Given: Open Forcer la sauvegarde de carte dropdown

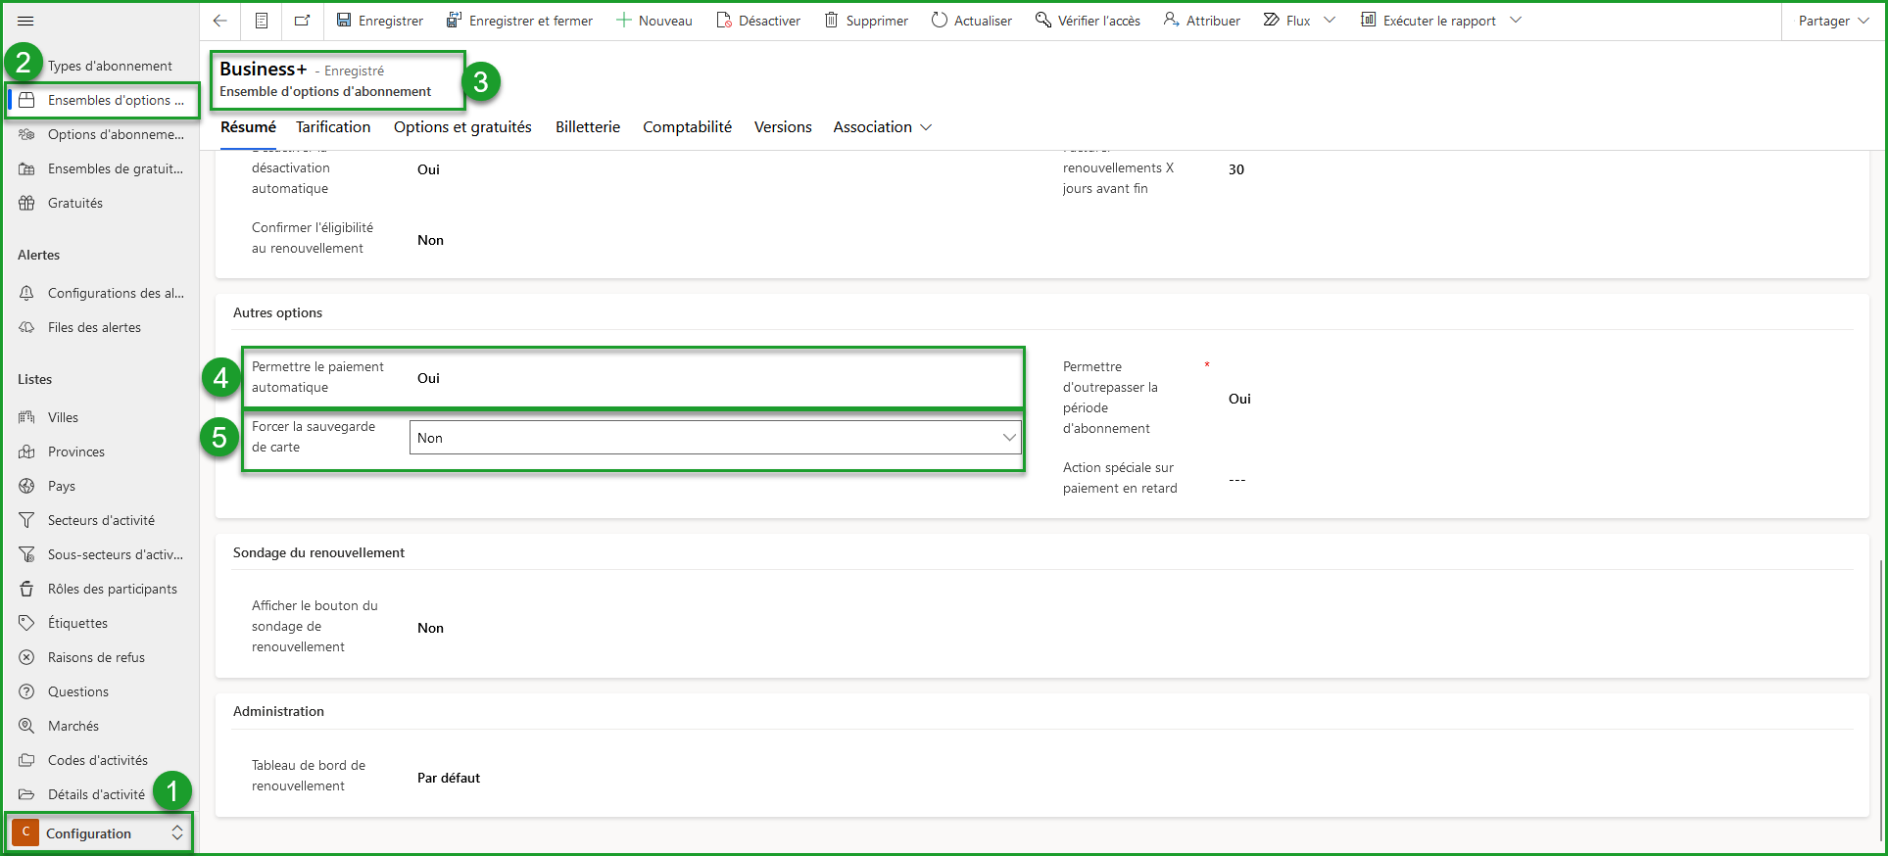Looking at the screenshot, I should pyautogui.click(x=714, y=438).
